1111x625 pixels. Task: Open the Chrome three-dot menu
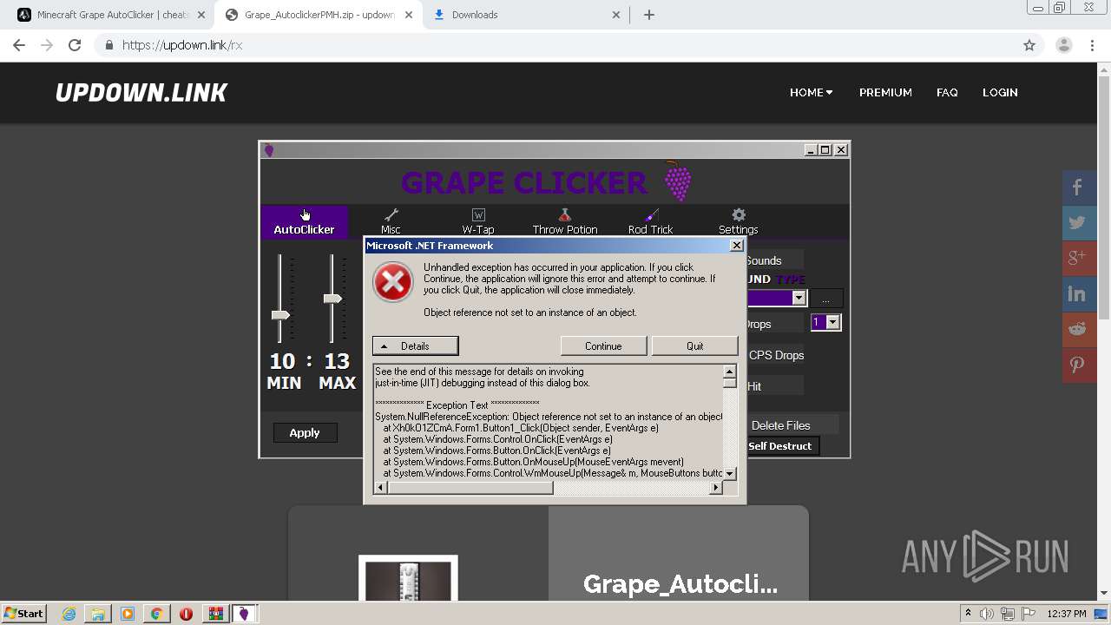[1093, 45]
